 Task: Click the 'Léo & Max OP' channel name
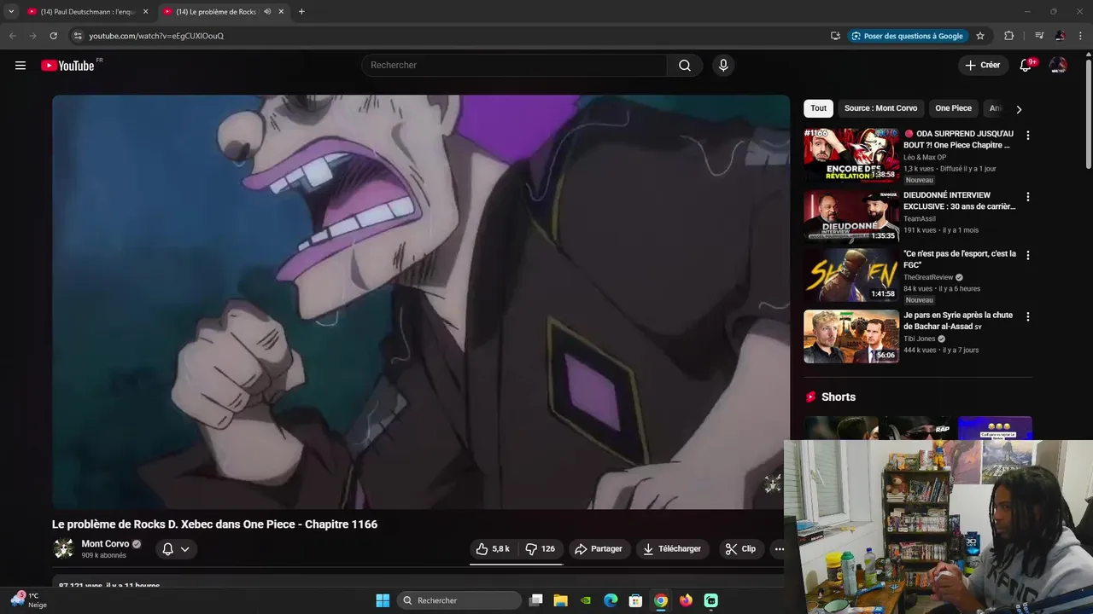(925, 158)
